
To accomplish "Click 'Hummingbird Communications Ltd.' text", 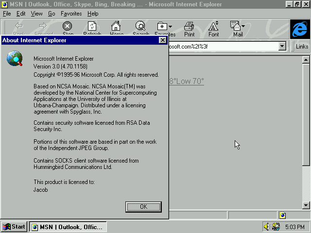I will (x=73, y=167).
